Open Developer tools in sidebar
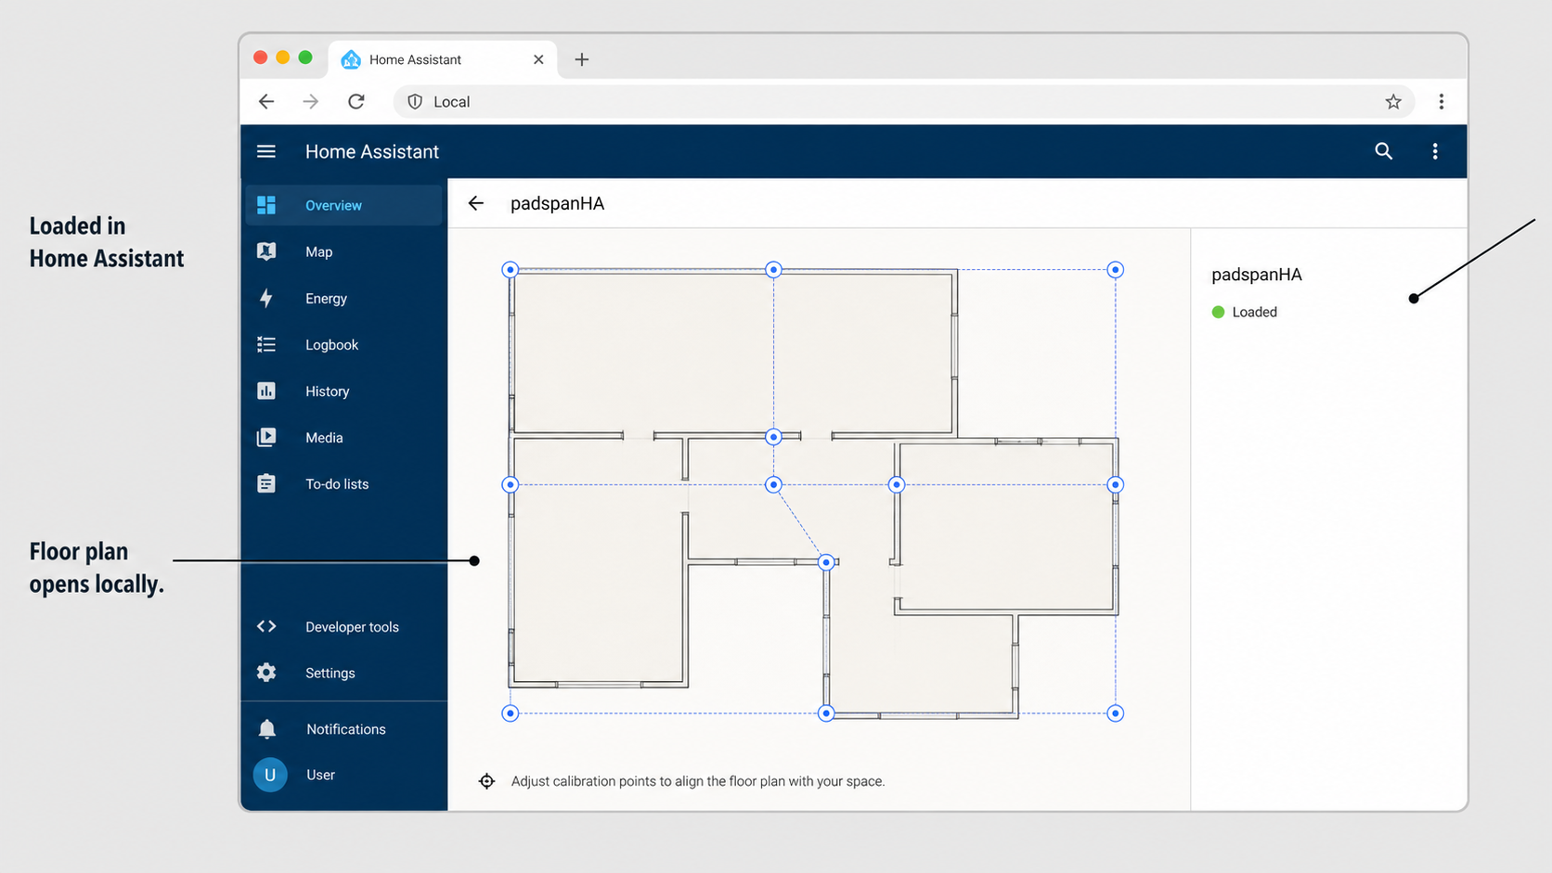The width and height of the screenshot is (1552, 873). [x=344, y=626]
